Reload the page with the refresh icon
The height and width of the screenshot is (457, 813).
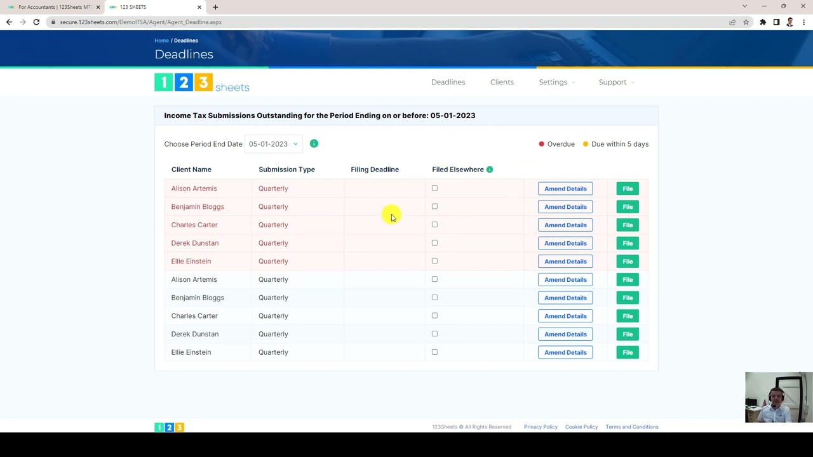point(36,22)
